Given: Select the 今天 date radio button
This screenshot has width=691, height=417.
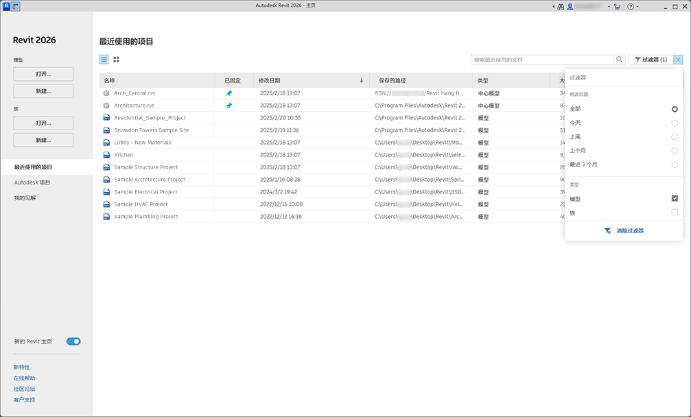Looking at the screenshot, I should tap(675, 123).
